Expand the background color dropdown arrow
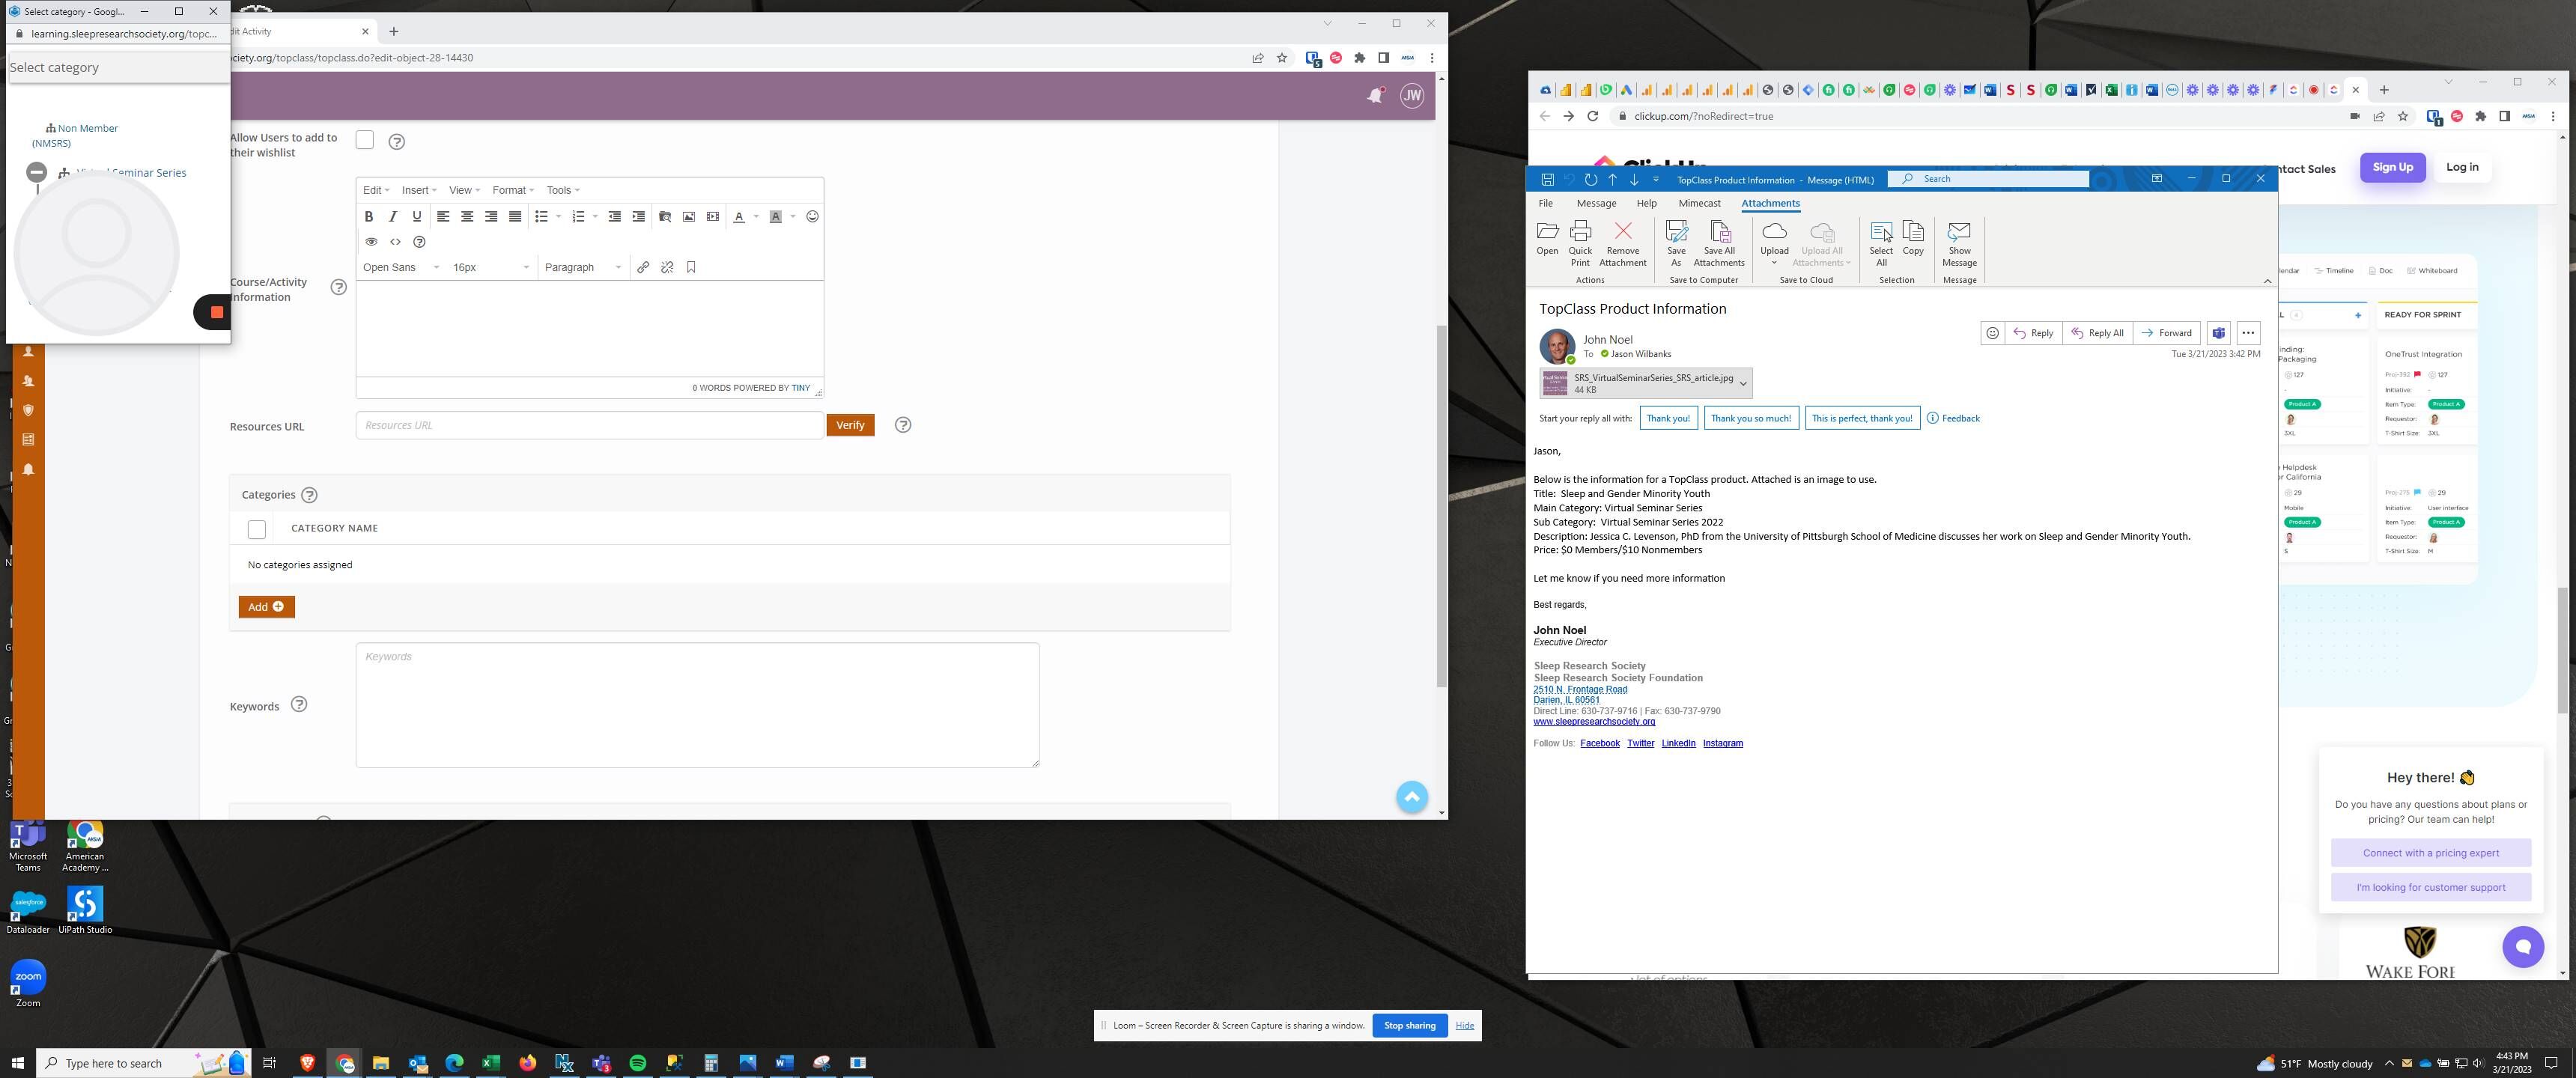Viewport: 2576px width, 1078px height. 793,216
